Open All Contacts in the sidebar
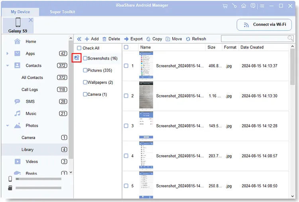Image resolution: width=299 pixels, height=202 pixels. point(32,78)
